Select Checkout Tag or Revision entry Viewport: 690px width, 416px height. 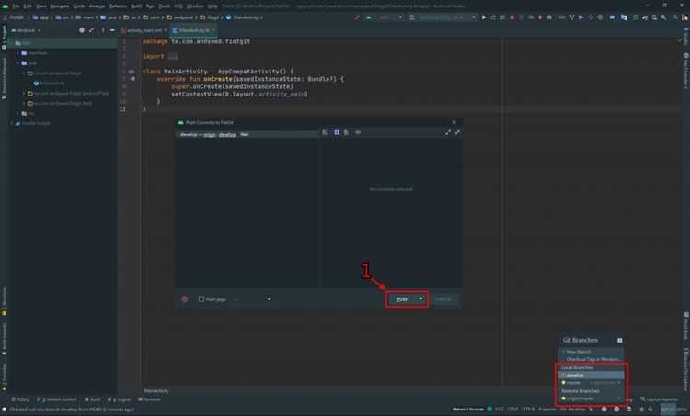tap(591, 359)
